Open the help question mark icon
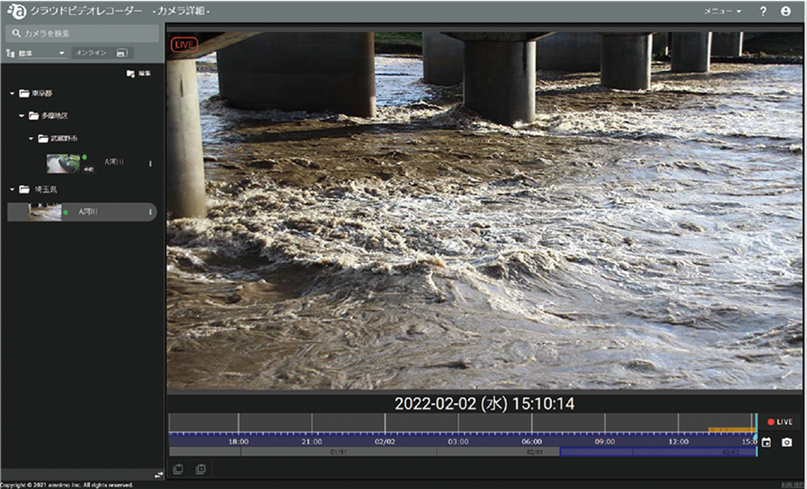The height and width of the screenshot is (489, 807). pos(763,11)
